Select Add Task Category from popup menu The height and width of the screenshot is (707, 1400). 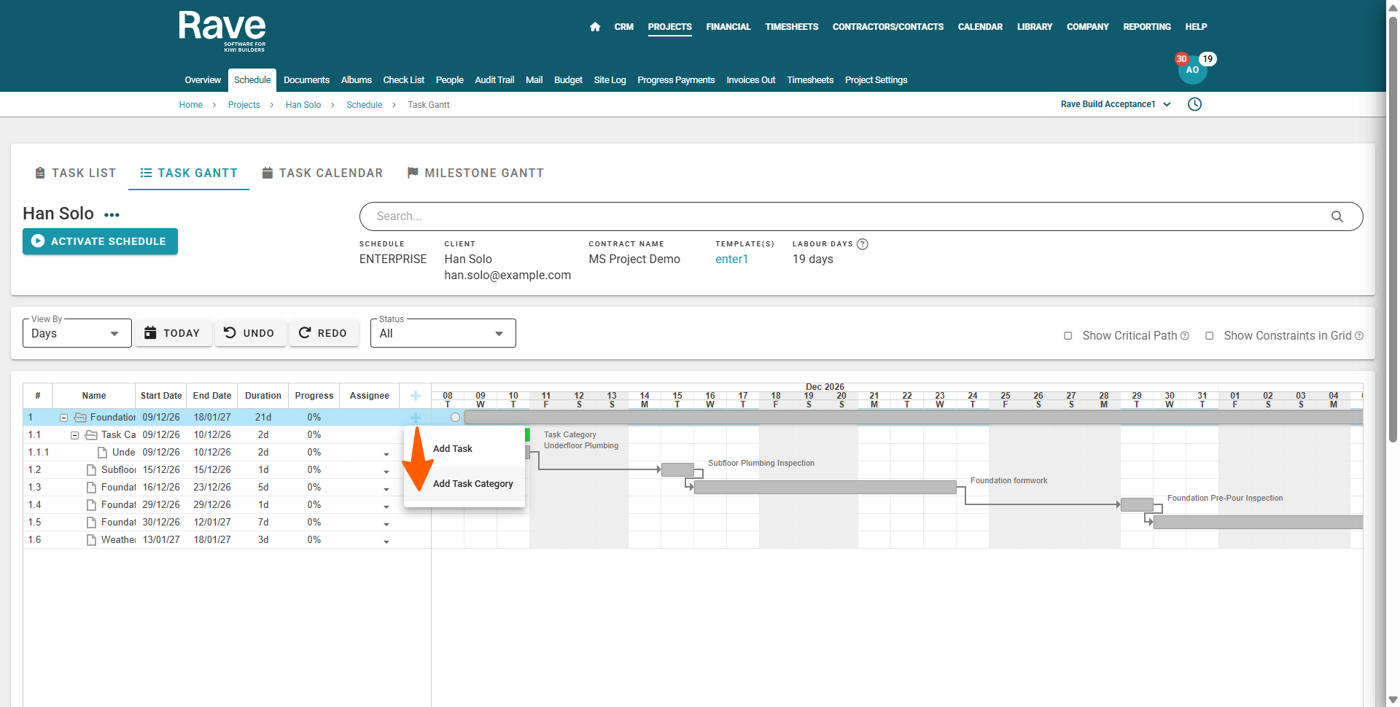click(472, 484)
